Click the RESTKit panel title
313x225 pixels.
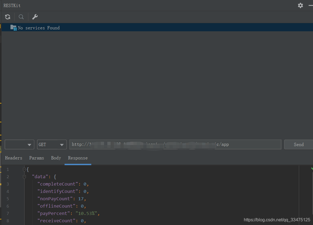point(12,6)
